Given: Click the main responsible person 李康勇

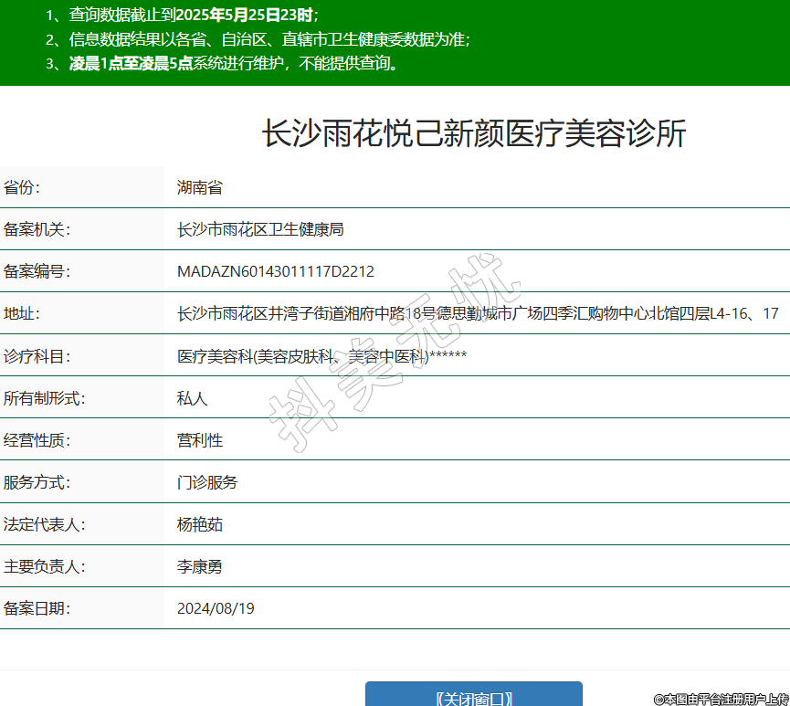Looking at the screenshot, I should 199,566.
